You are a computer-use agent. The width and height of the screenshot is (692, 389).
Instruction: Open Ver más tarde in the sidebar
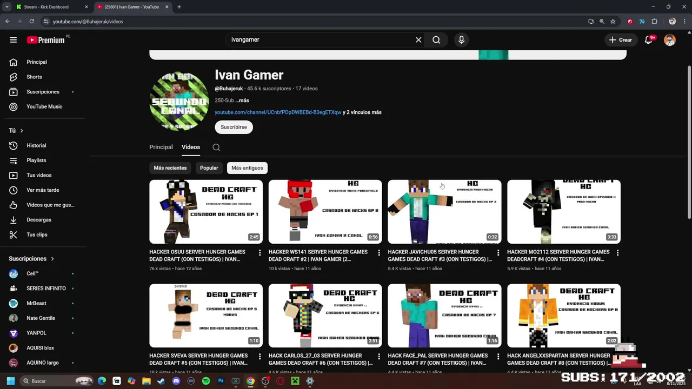pos(42,190)
